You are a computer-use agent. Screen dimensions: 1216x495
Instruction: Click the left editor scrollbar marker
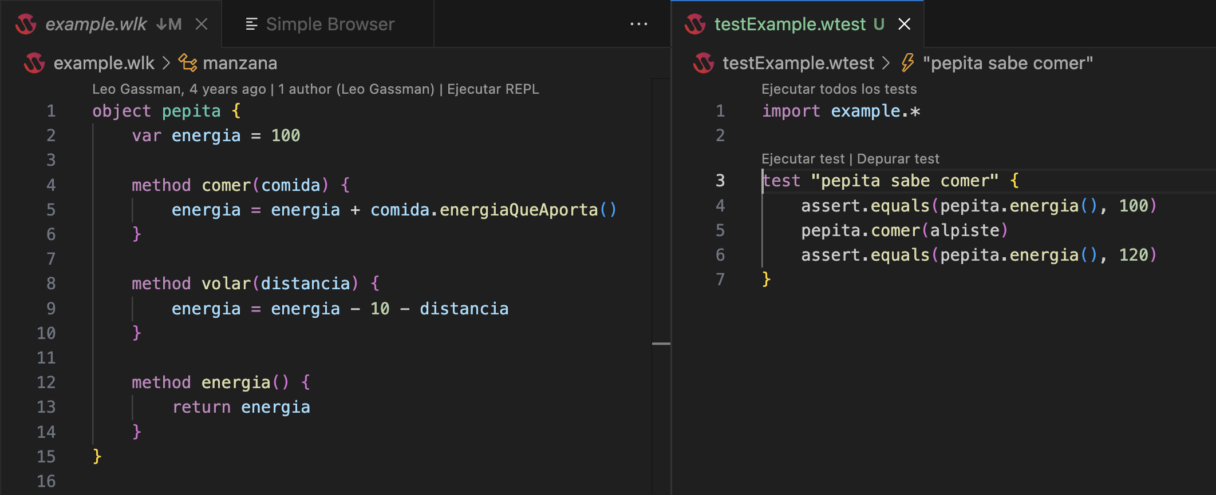tap(661, 344)
